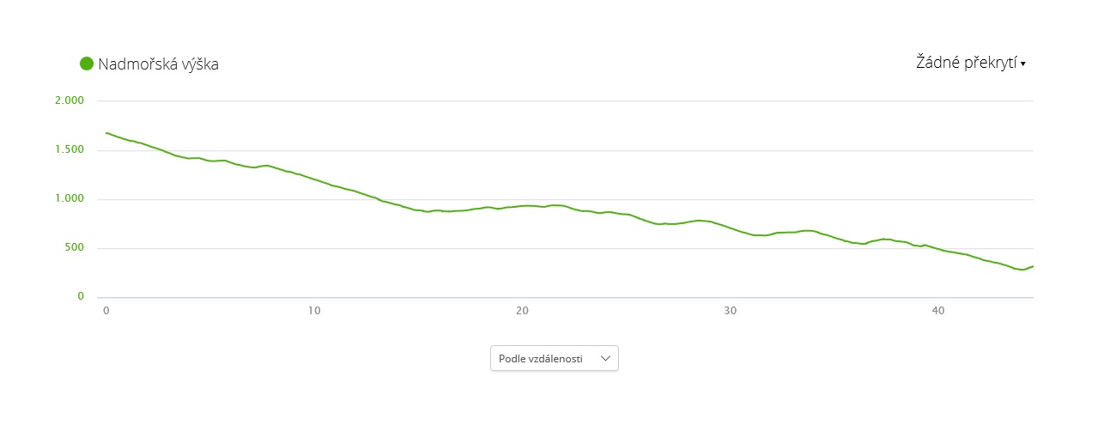This screenshot has height=425, width=1110.
Task: Click the chevron in Podle vzdálenosti box
Action: point(606,359)
